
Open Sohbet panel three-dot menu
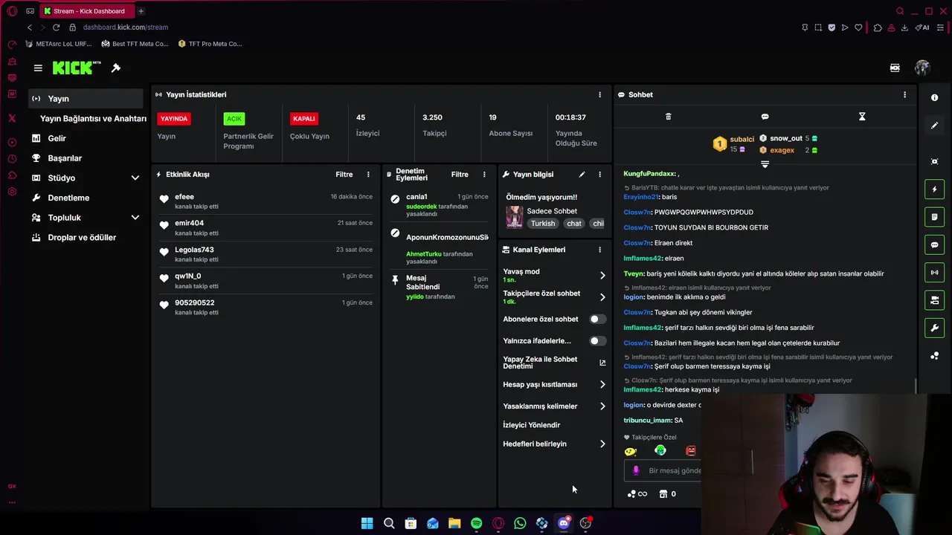coord(904,94)
